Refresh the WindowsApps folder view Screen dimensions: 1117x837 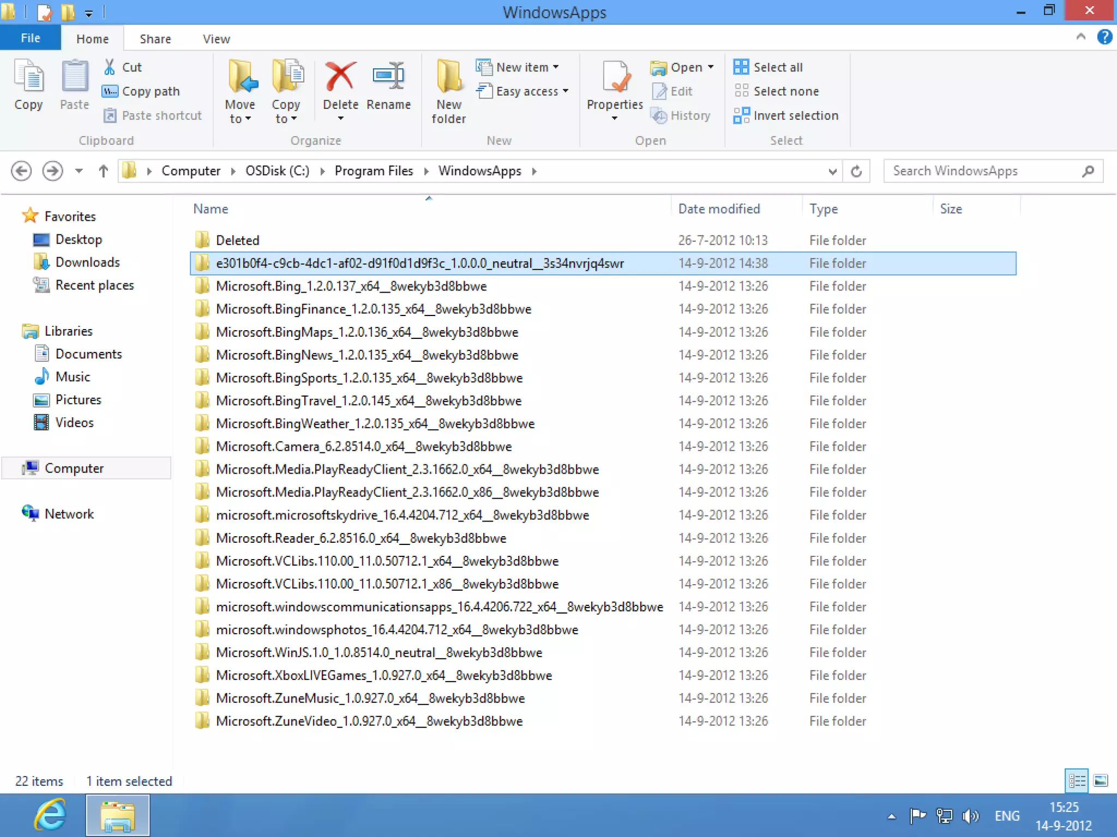pyautogui.click(x=856, y=171)
